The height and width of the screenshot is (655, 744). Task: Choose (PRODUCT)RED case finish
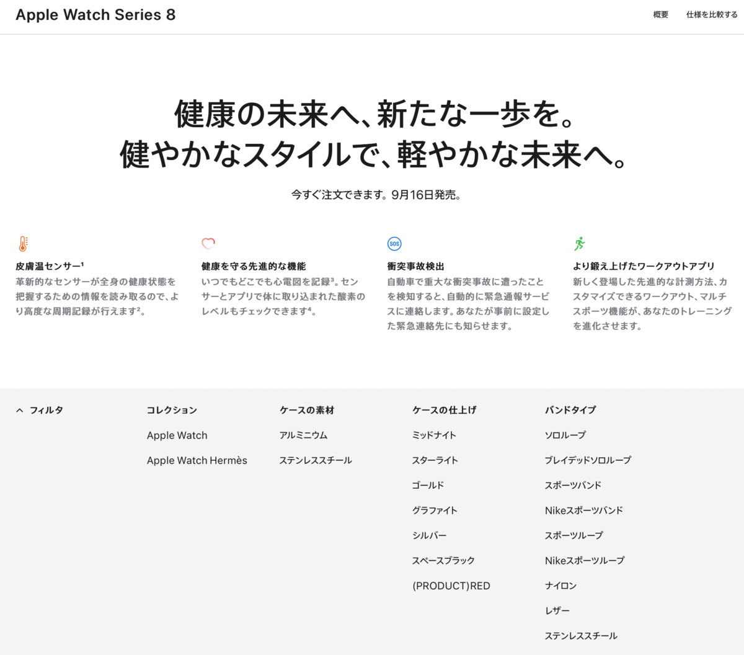tap(451, 586)
